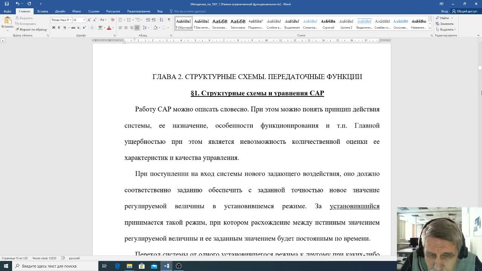Increase paragraph indent
The width and height of the screenshot is (482, 271).
point(154,20)
